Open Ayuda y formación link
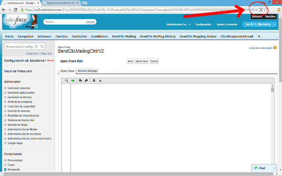 (227, 25)
